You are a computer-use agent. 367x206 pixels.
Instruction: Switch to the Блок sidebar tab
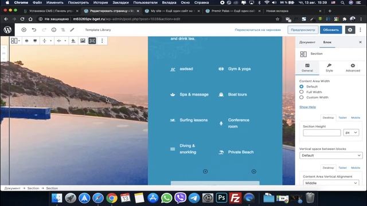click(x=327, y=42)
